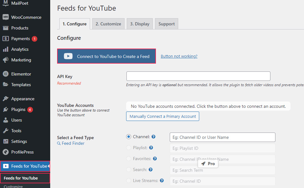Click the Payments notification badge
The width and height of the screenshot is (304, 188).
35,39
